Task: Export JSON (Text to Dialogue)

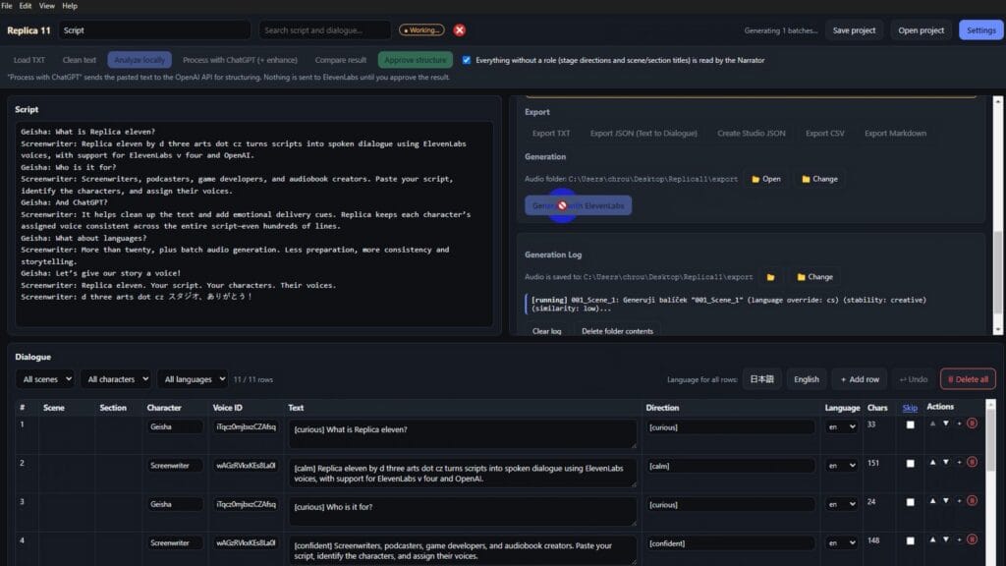Action: click(643, 134)
